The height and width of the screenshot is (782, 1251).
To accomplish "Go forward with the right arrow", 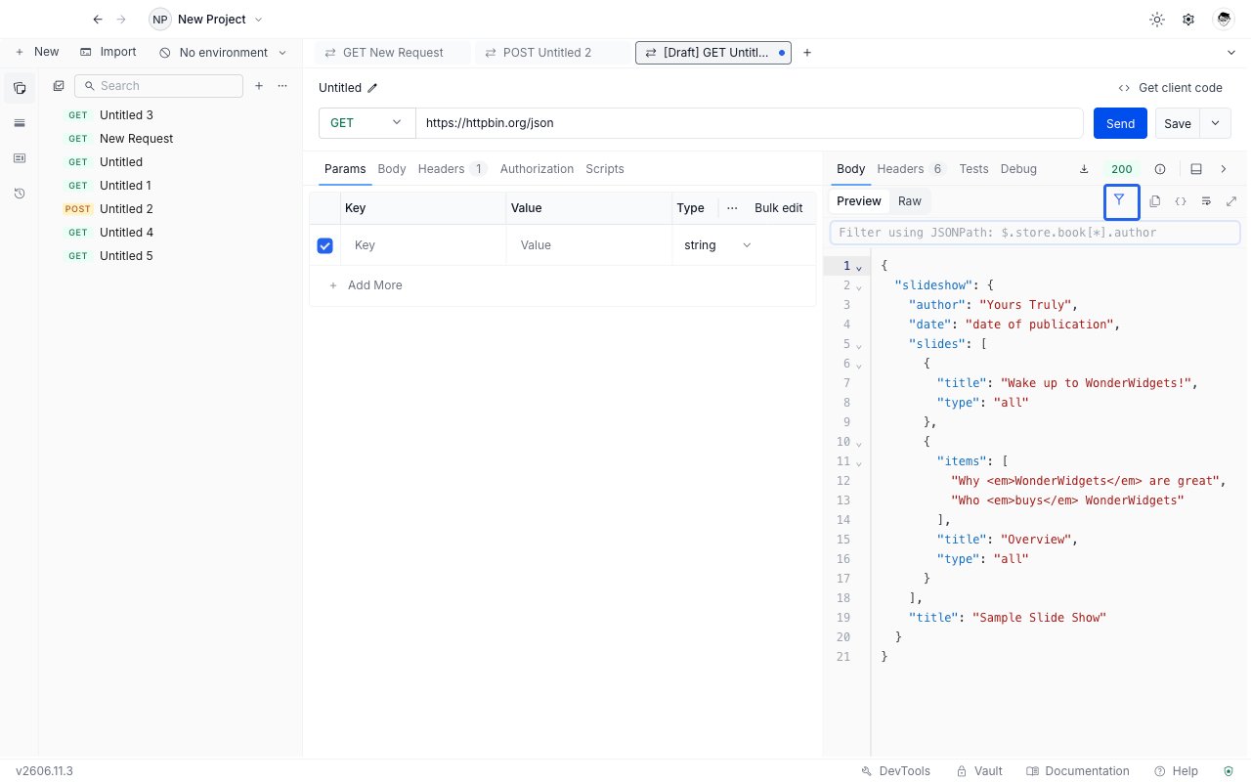I will pyautogui.click(x=121, y=20).
